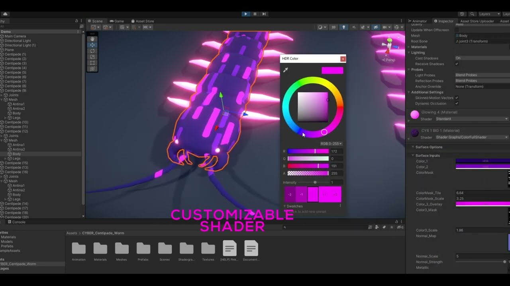Select the Rect tool in the scene toolbar
The height and width of the screenshot is (286, 510).
pos(92,63)
